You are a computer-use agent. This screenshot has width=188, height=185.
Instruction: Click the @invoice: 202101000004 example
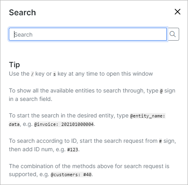(x=64, y=124)
